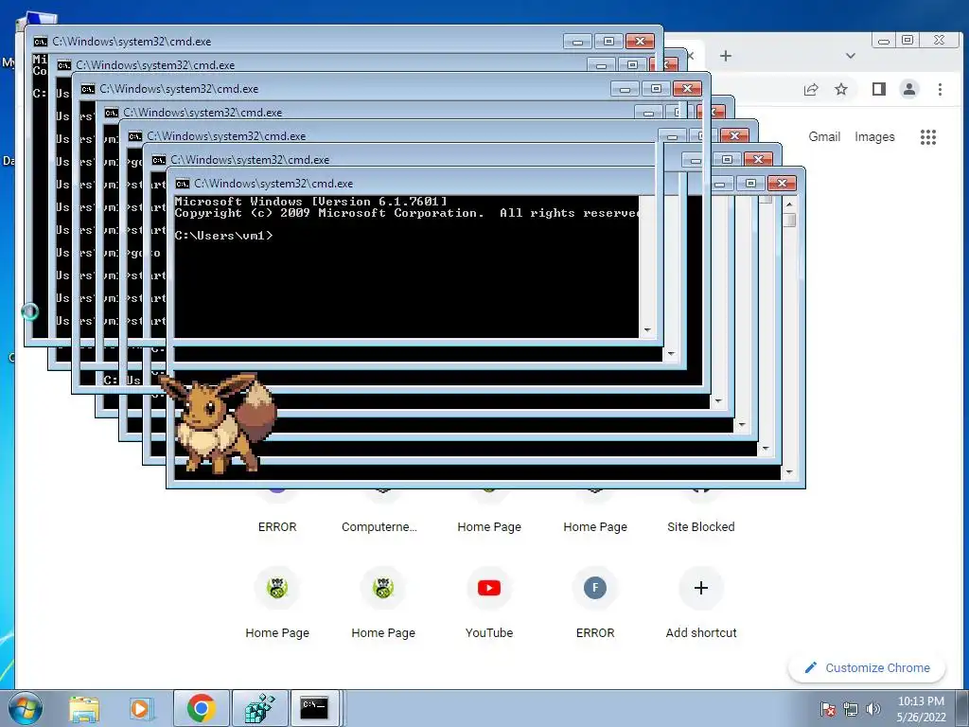Close the lowest cmd.exe window
Viewport: 969px width, 727px height.
point(782,184)
